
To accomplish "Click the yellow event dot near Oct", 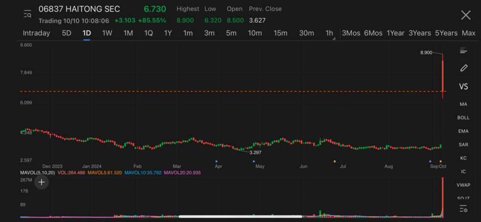I will pos(441,161).
